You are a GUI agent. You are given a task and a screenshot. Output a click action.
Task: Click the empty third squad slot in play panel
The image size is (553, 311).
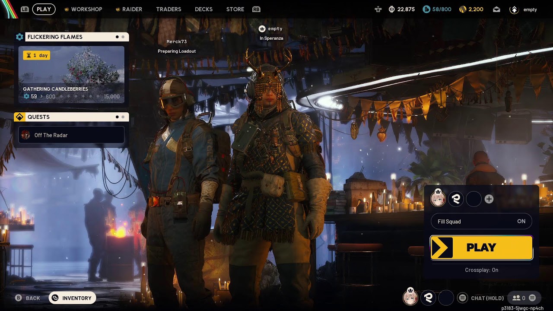(x=474, y=199)
